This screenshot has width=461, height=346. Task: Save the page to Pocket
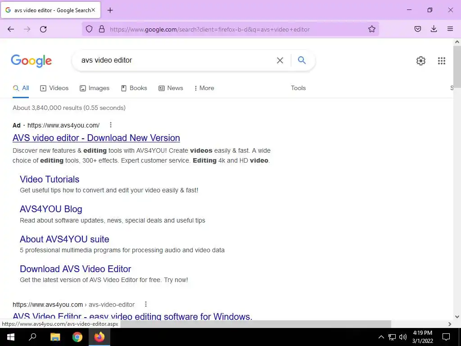pyautogui.click(x=417, y=29)
